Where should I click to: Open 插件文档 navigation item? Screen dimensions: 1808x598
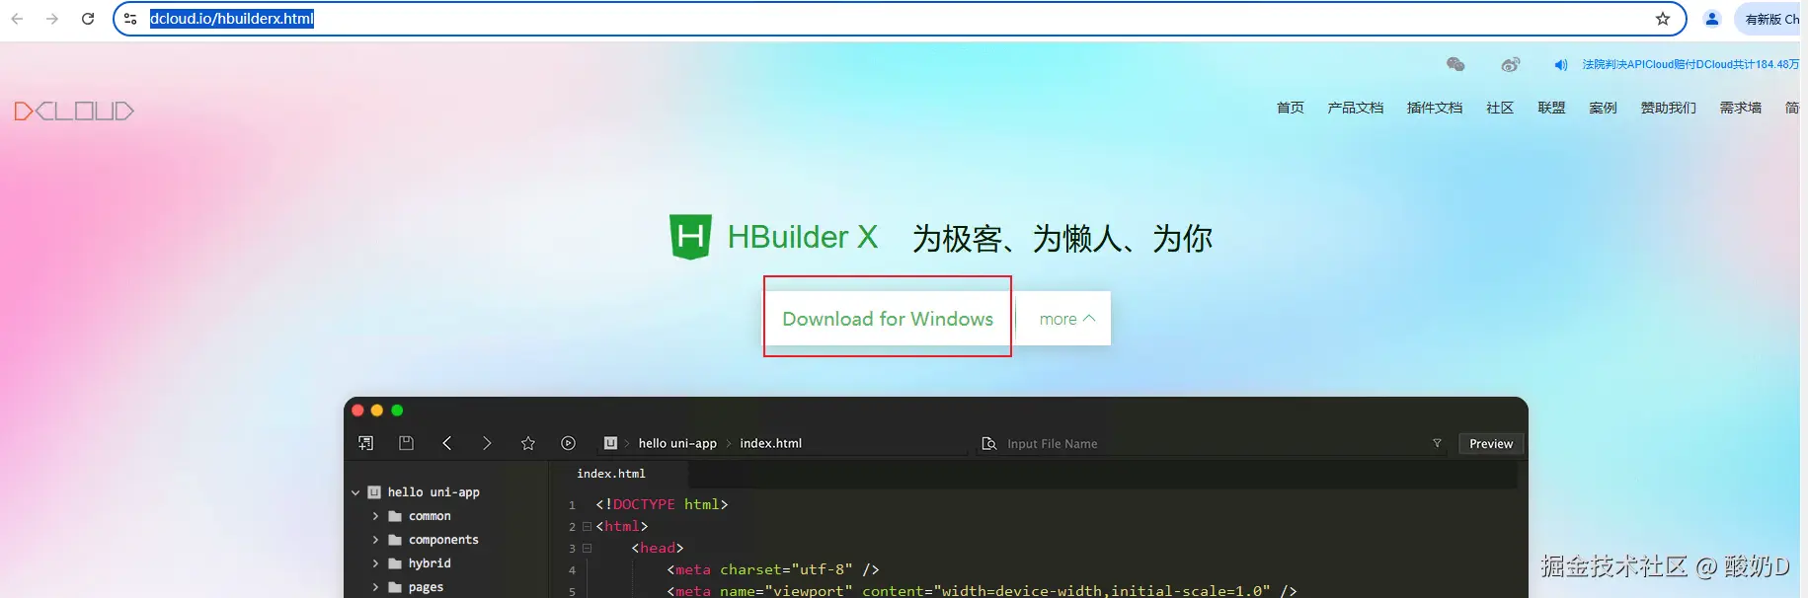point(1434,108)
